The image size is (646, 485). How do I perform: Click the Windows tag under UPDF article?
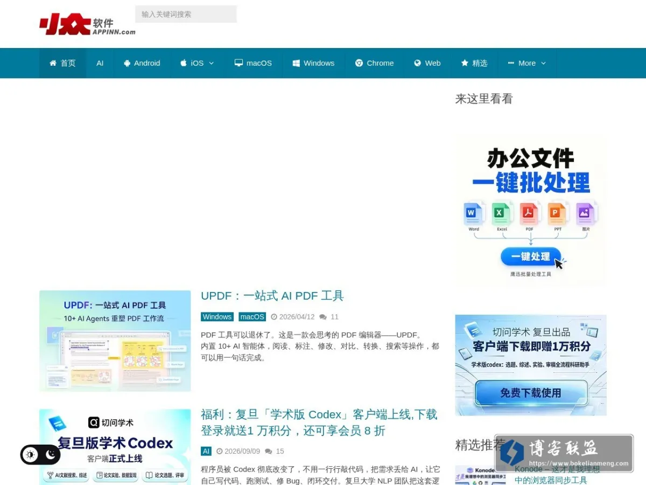coord(217,317)
